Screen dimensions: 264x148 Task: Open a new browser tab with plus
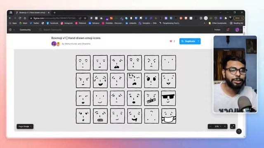coord(54,13)
